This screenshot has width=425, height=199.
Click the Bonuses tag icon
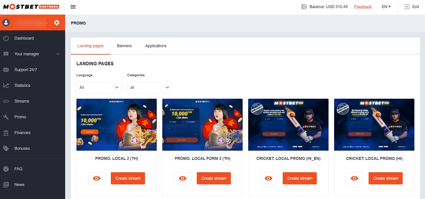coord(6,149)
